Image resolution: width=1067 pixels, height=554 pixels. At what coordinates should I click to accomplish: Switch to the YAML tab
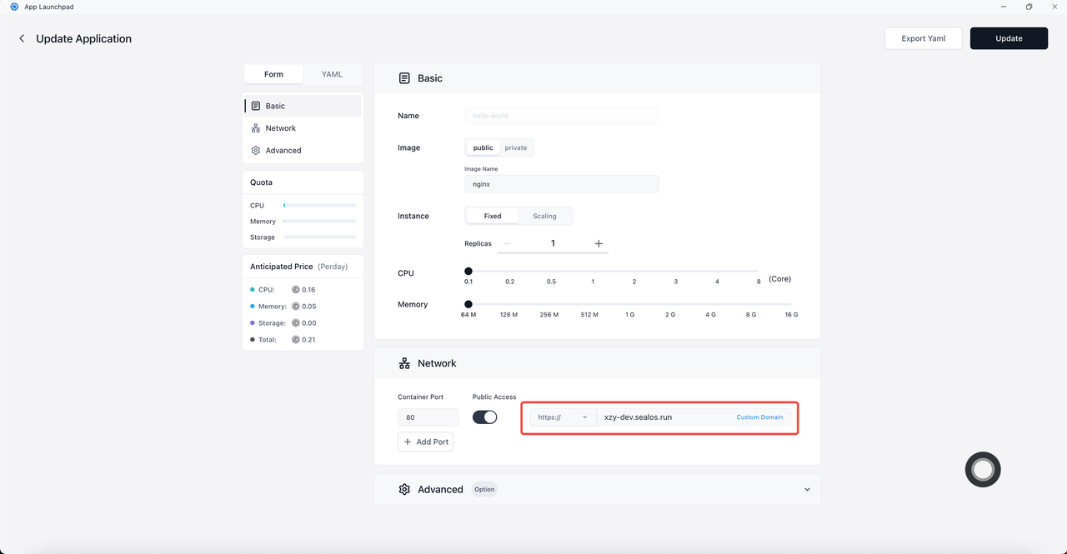point(332,74)
